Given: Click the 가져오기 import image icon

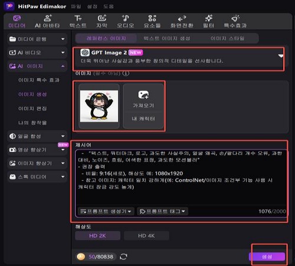Looking at the screenshot, I should pos(143,95).
